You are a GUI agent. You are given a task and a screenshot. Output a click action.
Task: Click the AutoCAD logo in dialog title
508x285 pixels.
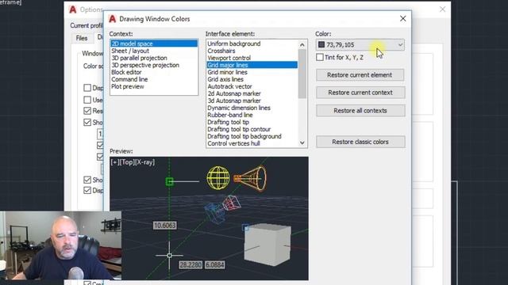(113, 19)
